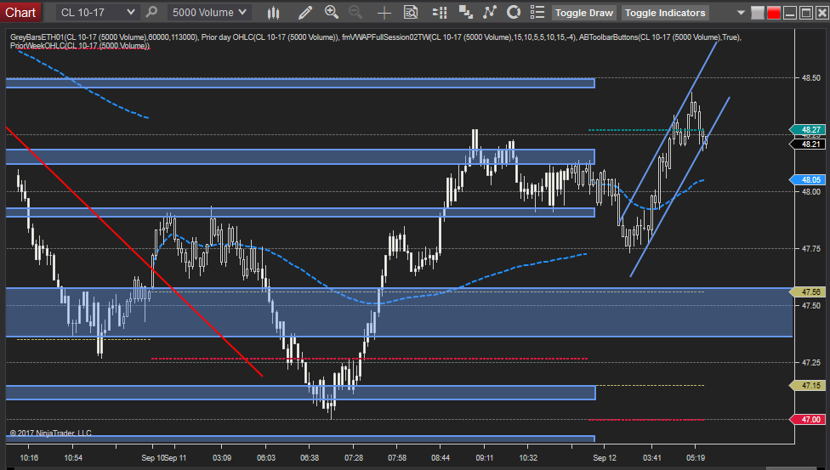Click the Toggle Indicators button
830x470 pixels.
click(x=665, y=13)
